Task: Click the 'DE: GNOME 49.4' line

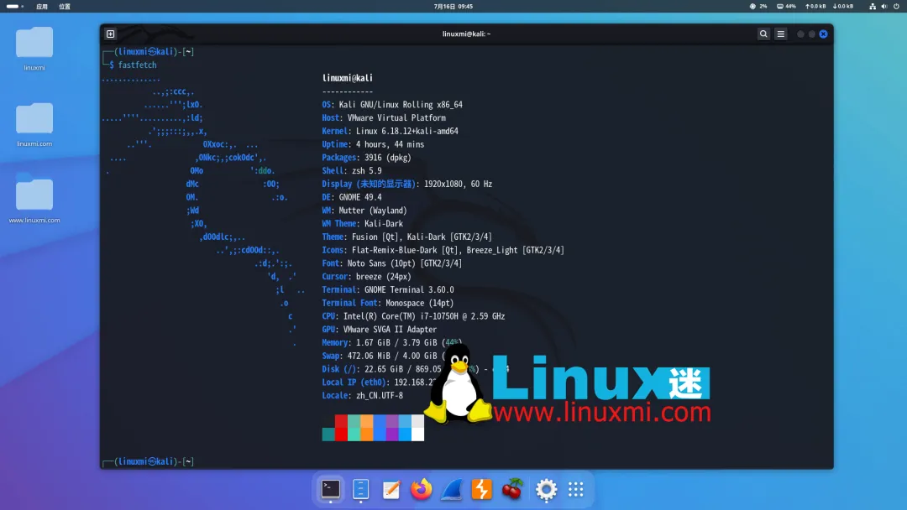Action: coord(352,197)
